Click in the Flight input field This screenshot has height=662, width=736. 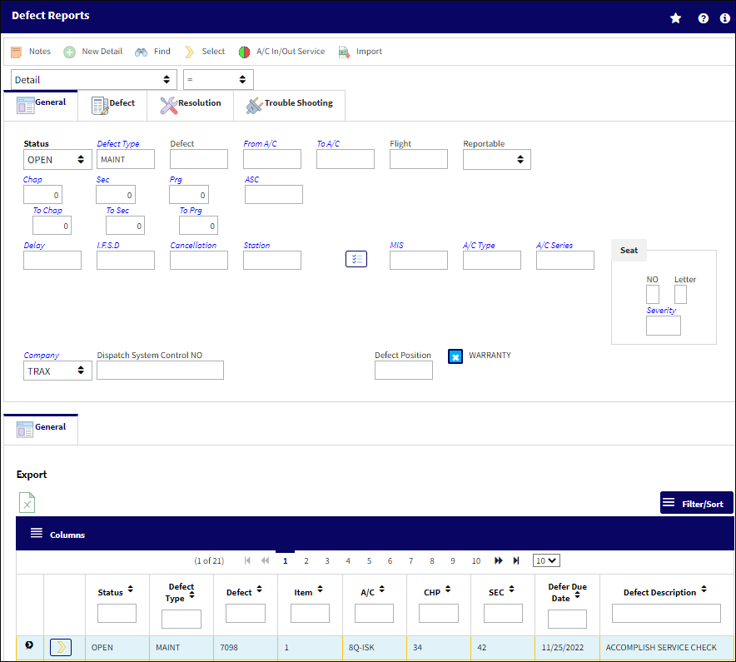pyautogui.click(x=419, y=159)
